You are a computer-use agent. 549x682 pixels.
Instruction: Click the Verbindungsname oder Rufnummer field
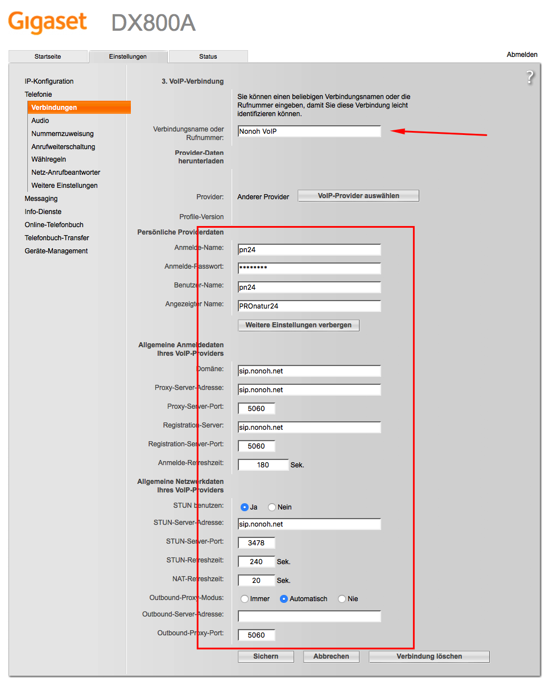309,132
